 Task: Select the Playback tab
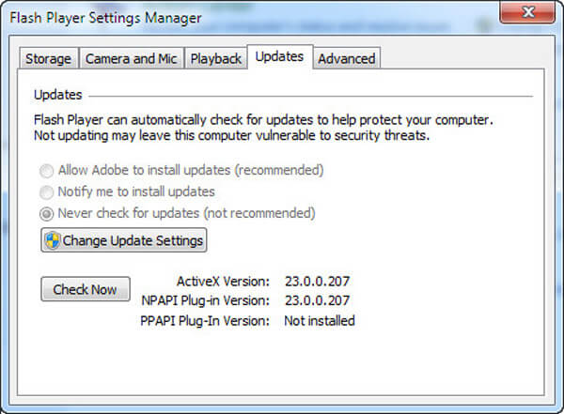[216, 58]
